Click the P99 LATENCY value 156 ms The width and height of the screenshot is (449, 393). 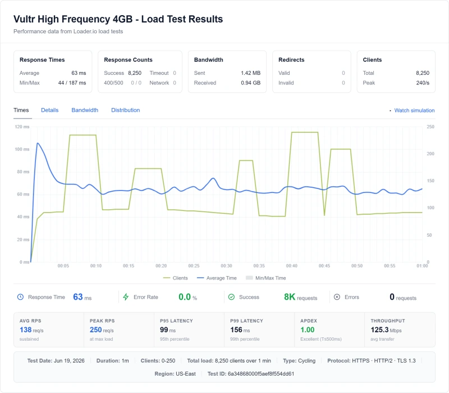[240, 330]
